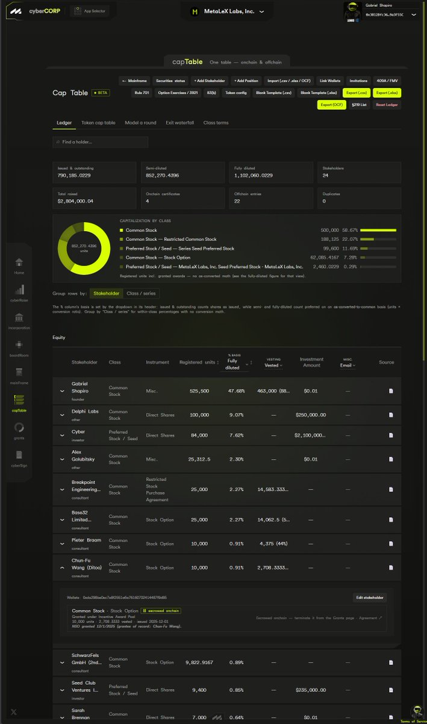This screenshot has height=724, width=427.
Task: Collapse the Chun-Fu Wang row
Action: (x=61, y=568)
